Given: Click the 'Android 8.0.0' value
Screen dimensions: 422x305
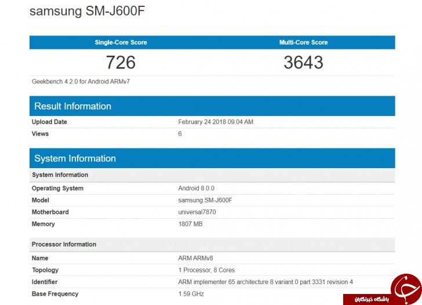Looking at the screenshot, I should [196, 188].
